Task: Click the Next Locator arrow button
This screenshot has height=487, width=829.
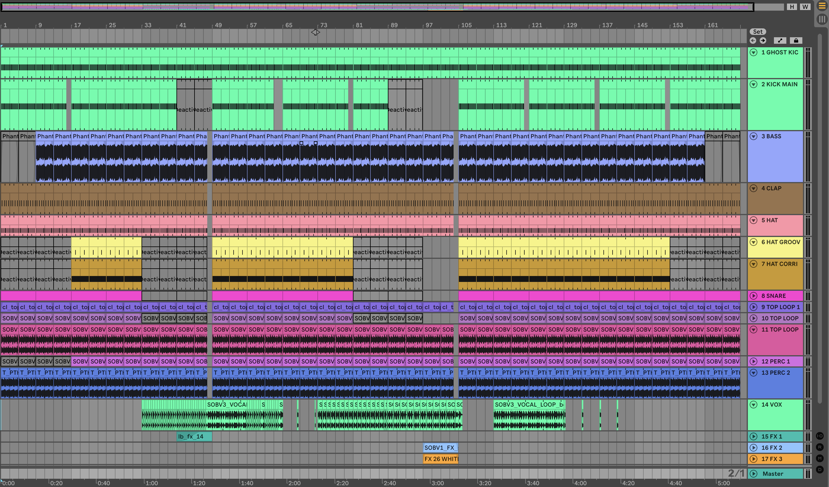Action: [x=763, y=41]
